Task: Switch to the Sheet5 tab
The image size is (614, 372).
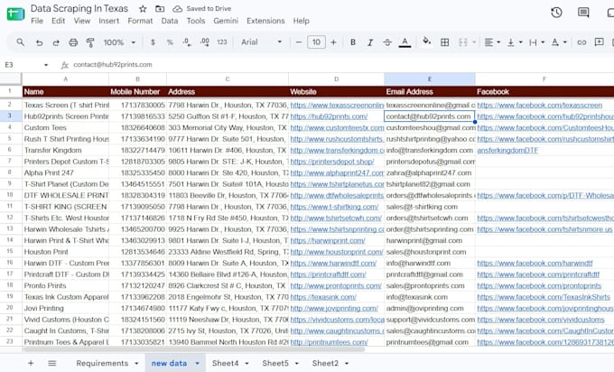Action: [275, 363]
